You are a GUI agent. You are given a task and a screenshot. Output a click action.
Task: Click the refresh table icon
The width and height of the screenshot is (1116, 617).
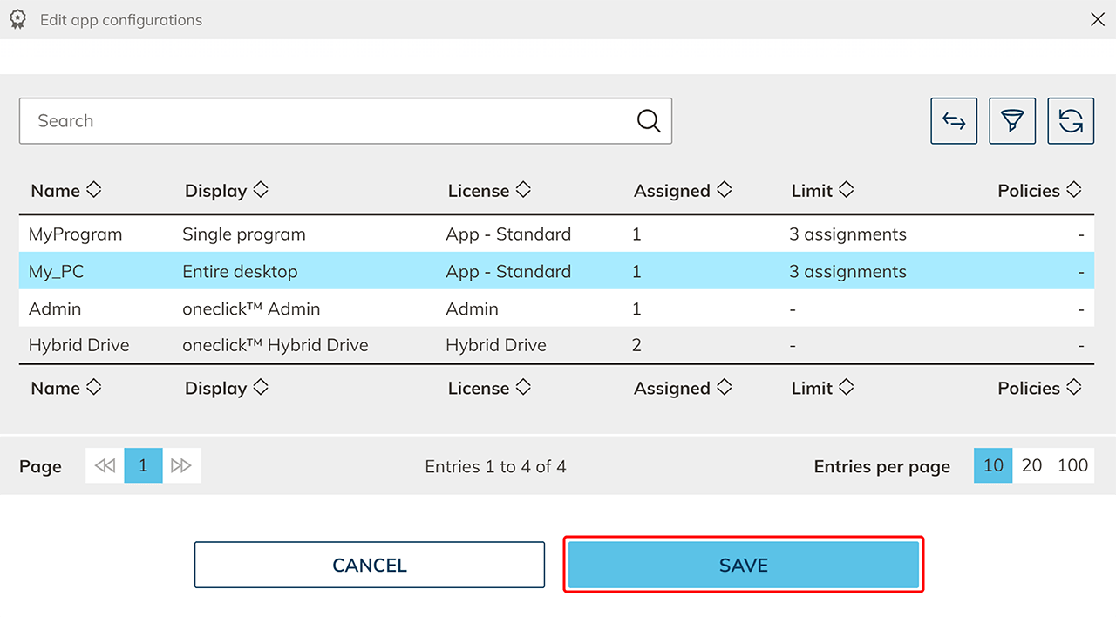1071,121
